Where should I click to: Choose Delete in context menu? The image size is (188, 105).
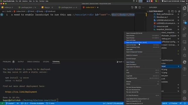click(142, 84)
